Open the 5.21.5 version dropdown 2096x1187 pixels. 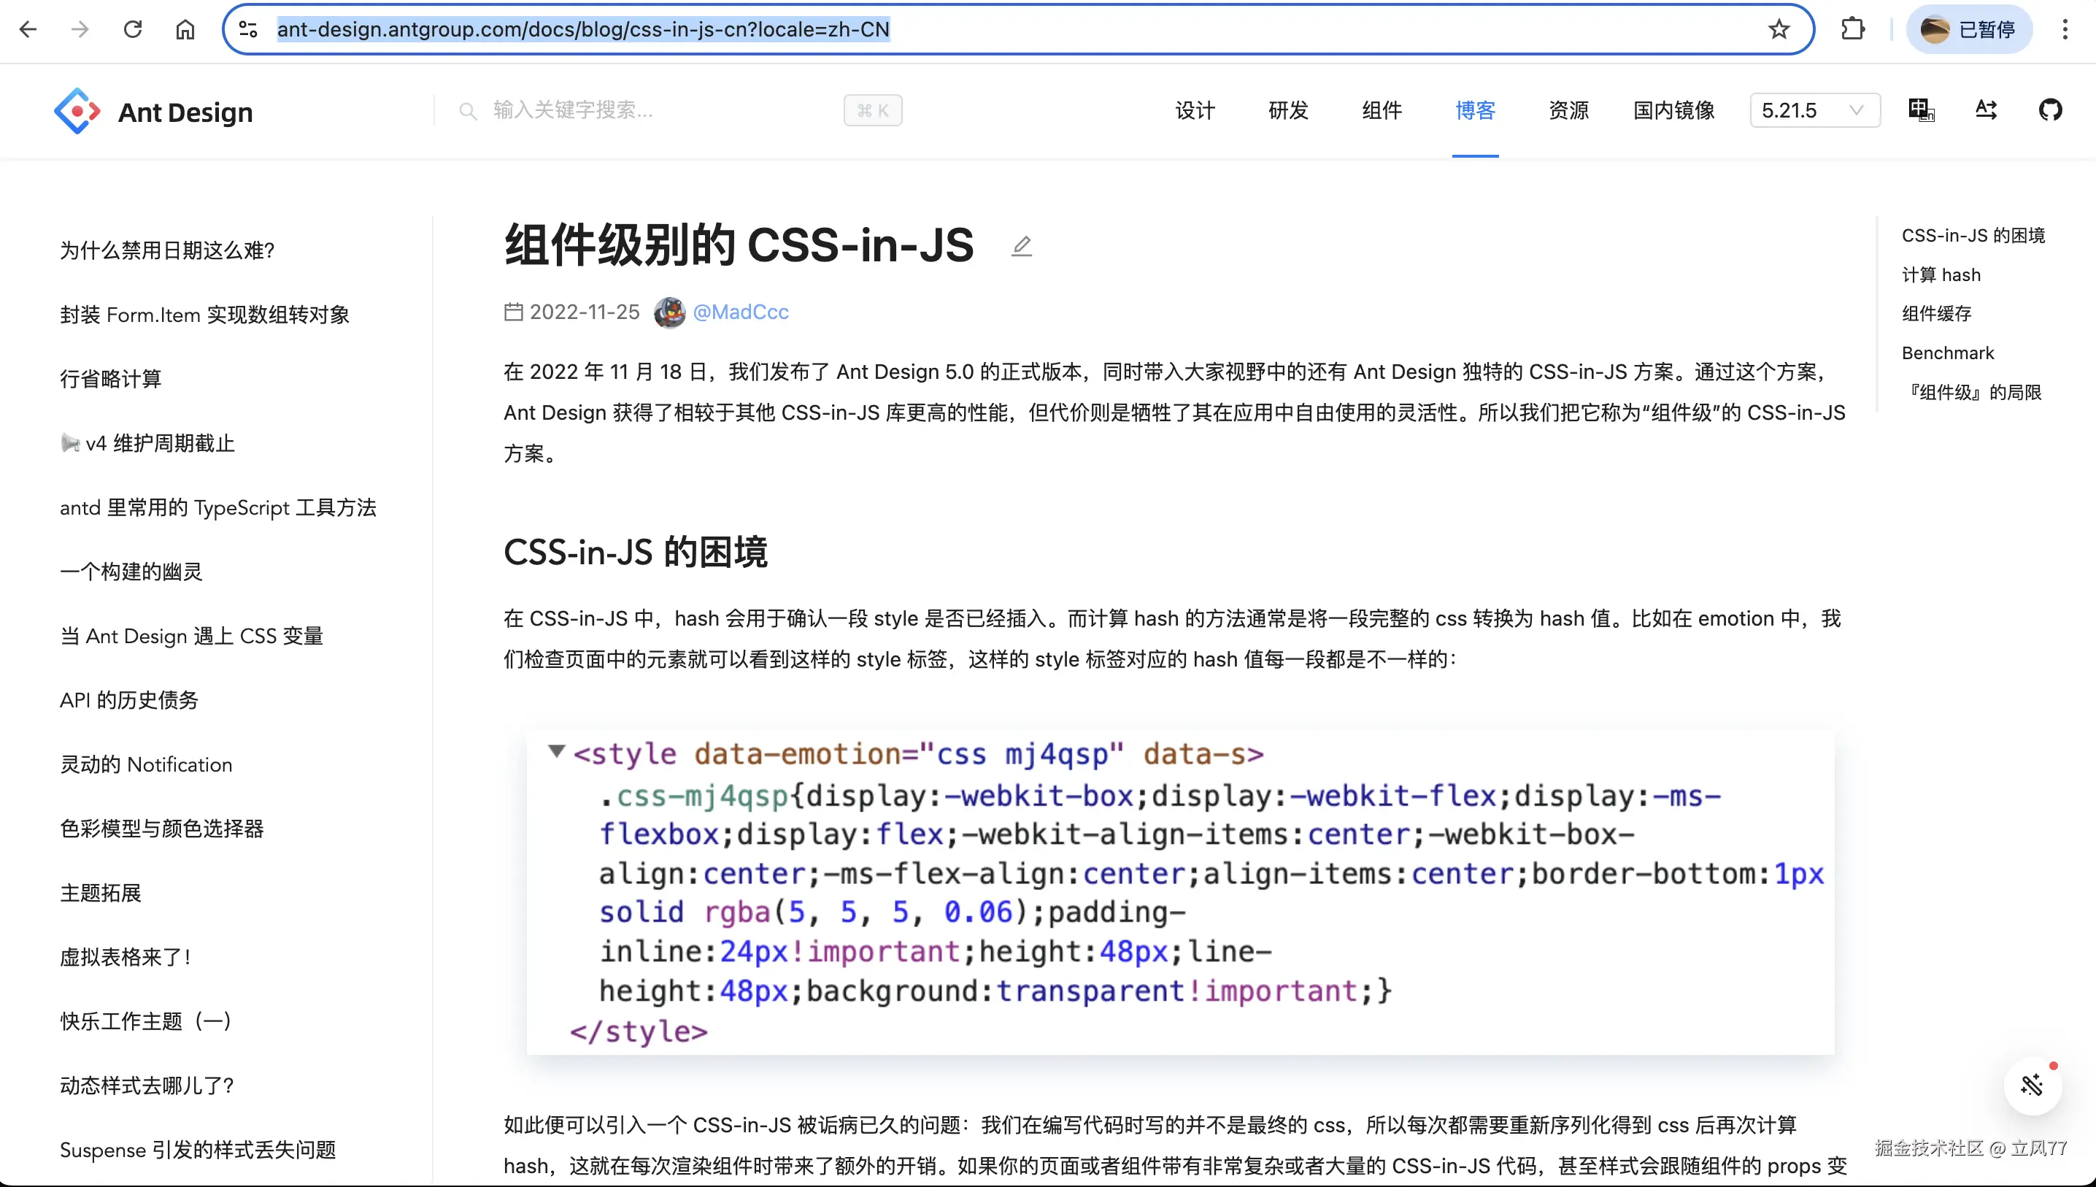coord(1814,110)
